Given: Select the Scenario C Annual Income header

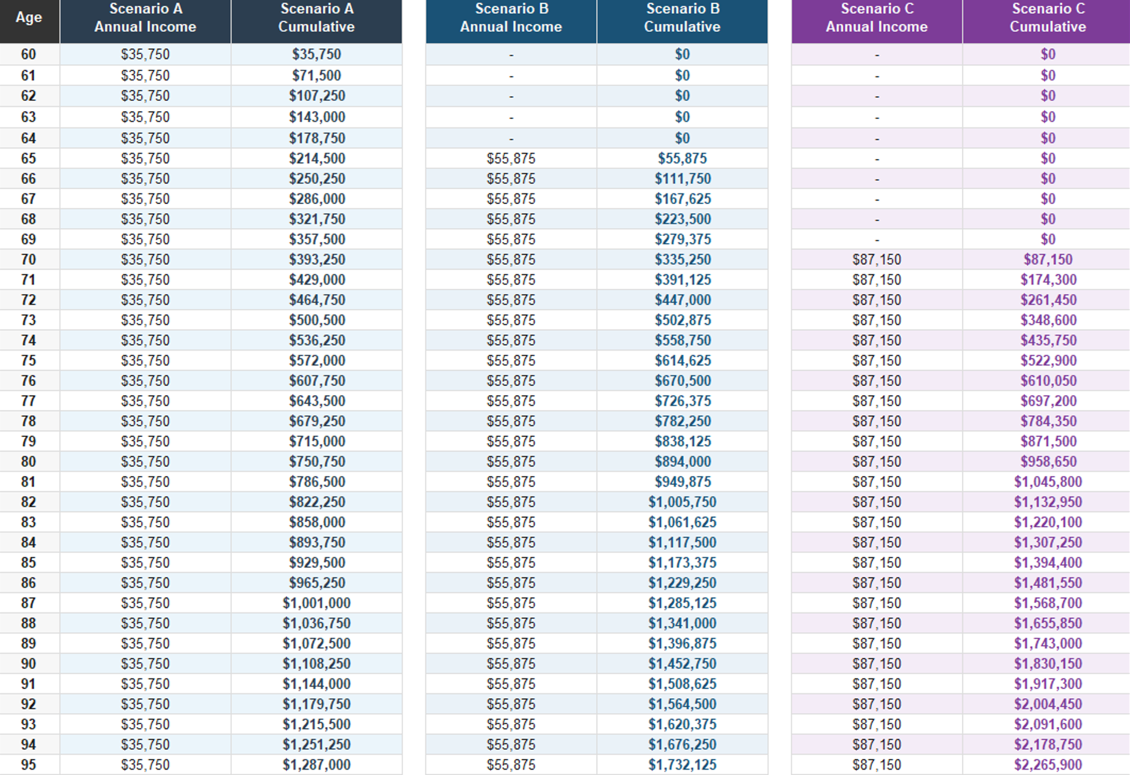Looking at the screenshot, I should tap(877, 18).
